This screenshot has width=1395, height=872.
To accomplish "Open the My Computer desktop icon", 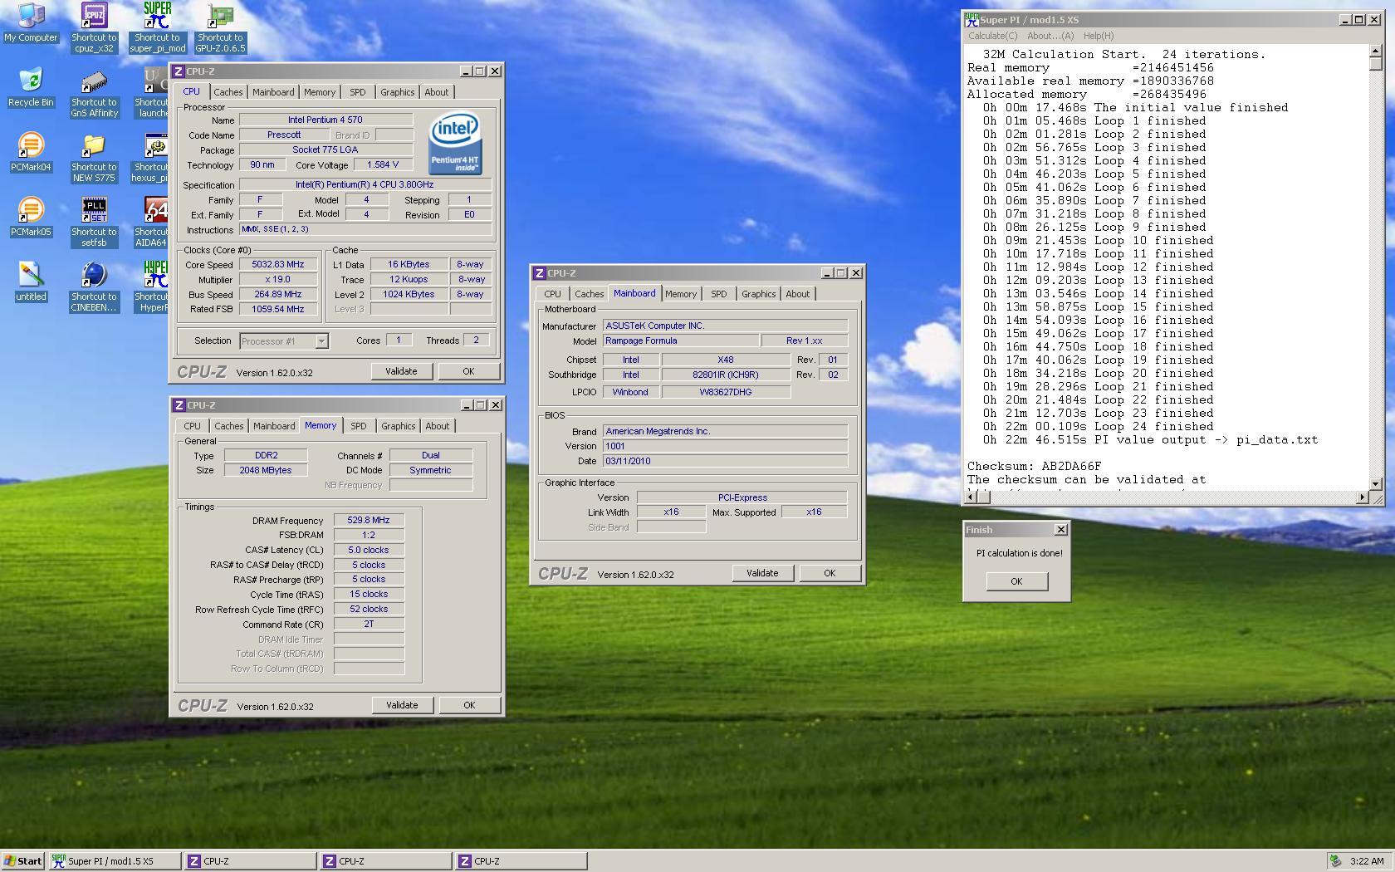I will (x=31, y=22).
